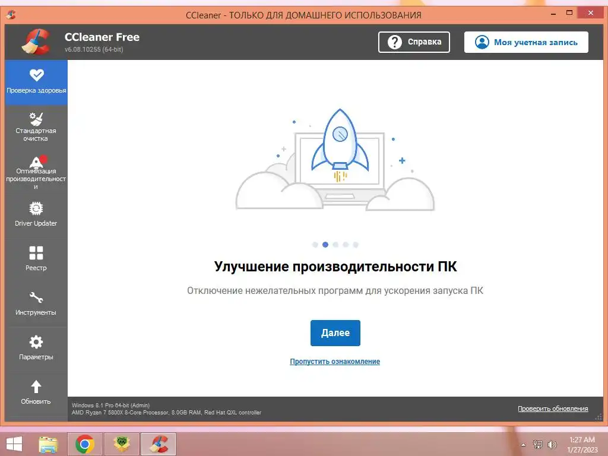Open the Проверка здоровья section
Image resolution: width=608 pixels, height=456 pixels.
[36, 82]
